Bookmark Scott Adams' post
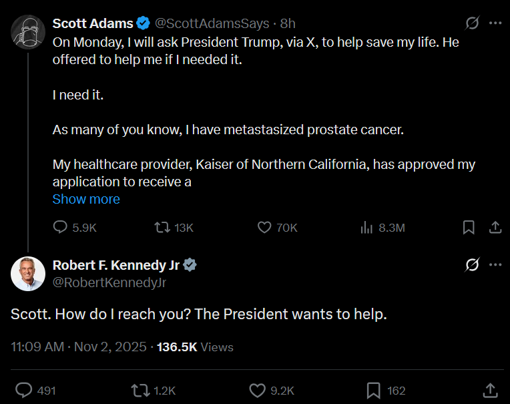510x404 pixels. [x=469, y=228]
